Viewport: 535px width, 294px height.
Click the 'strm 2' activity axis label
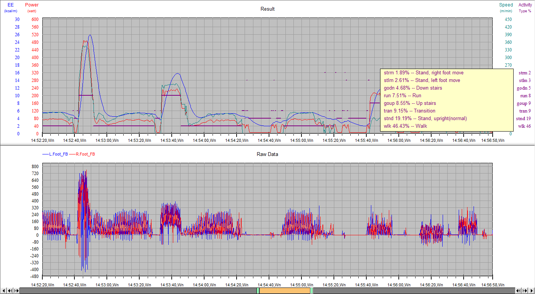[x=525, y=73]
